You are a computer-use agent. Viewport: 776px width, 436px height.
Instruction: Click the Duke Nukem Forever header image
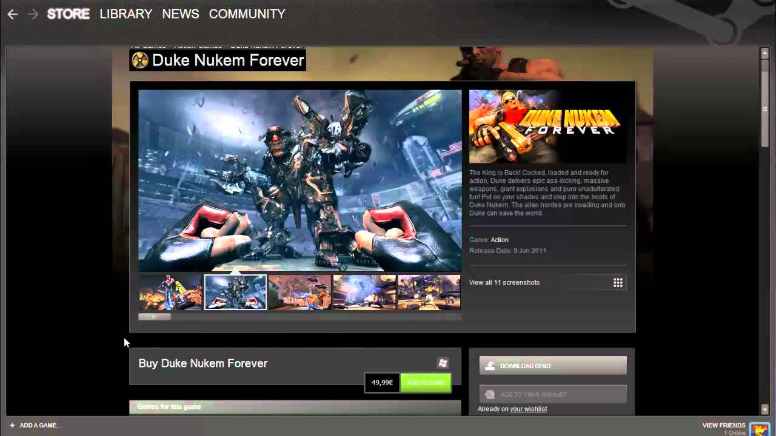tap(548, 127)
